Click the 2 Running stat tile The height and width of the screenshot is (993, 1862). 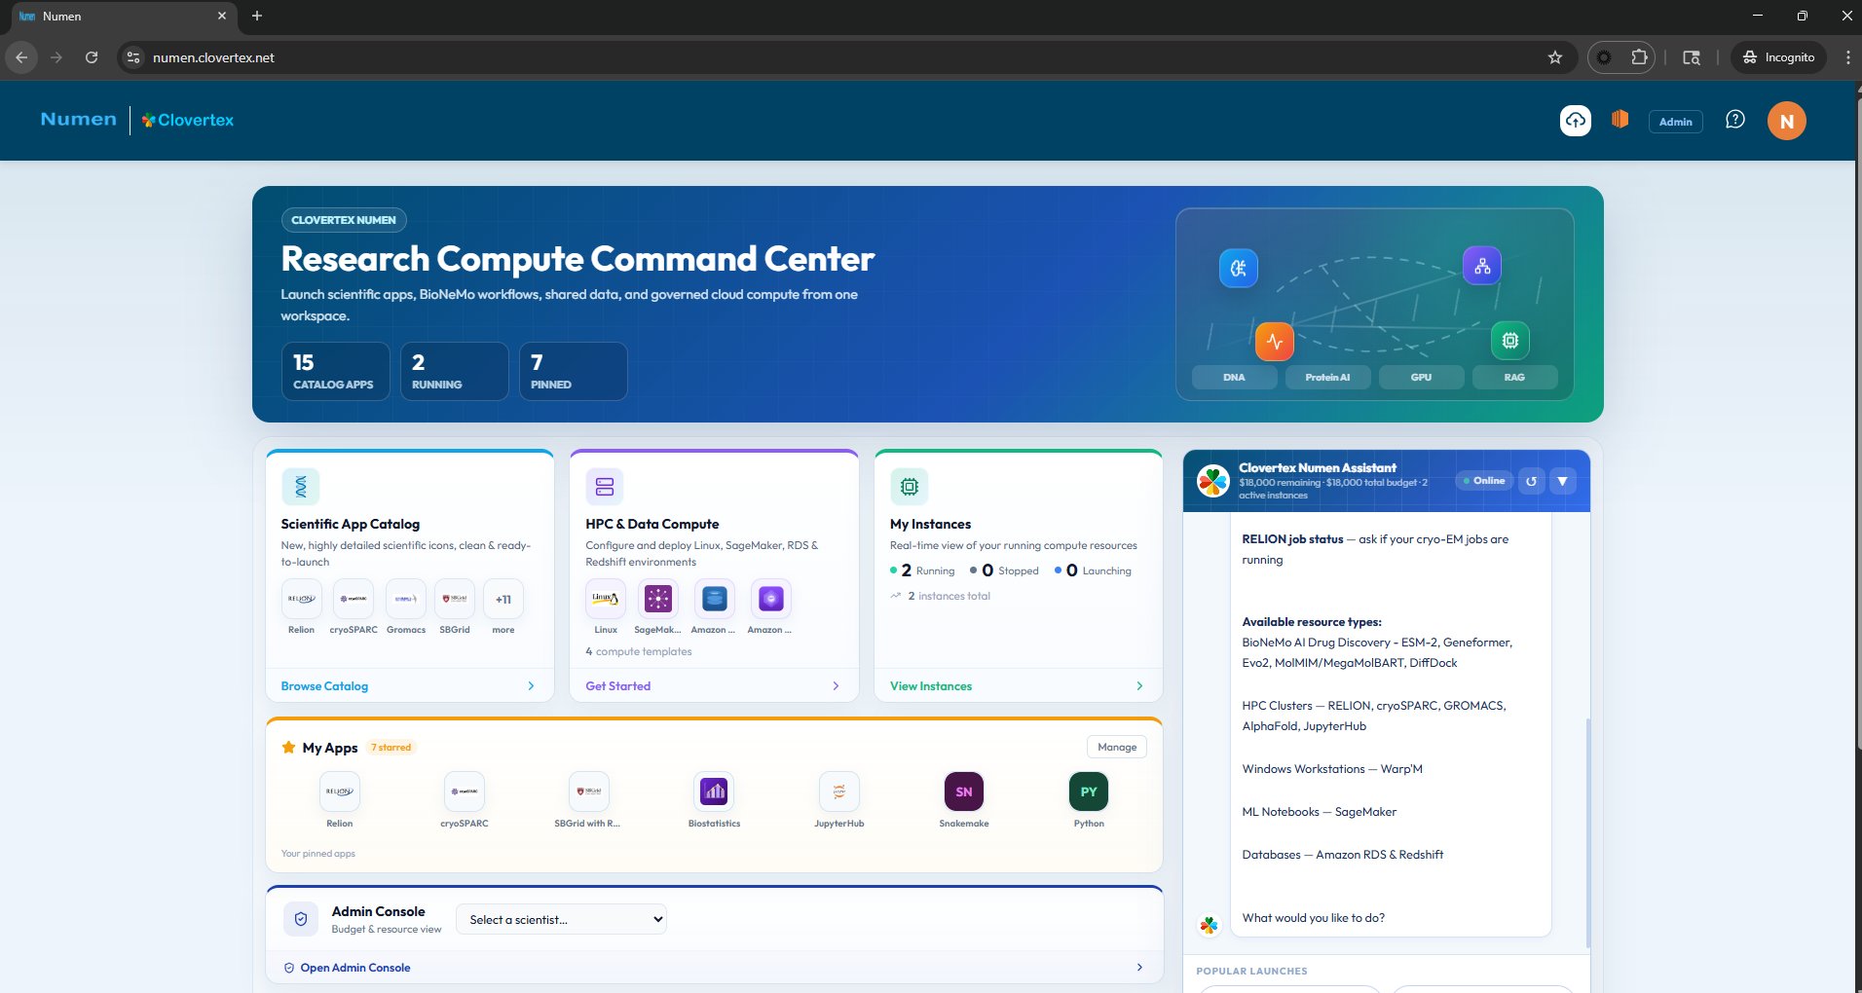click(x=454, y=371)
